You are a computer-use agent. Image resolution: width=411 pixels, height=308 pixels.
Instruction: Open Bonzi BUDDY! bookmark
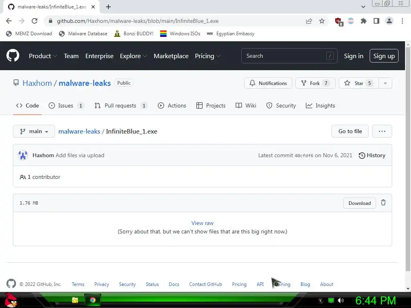134,34
